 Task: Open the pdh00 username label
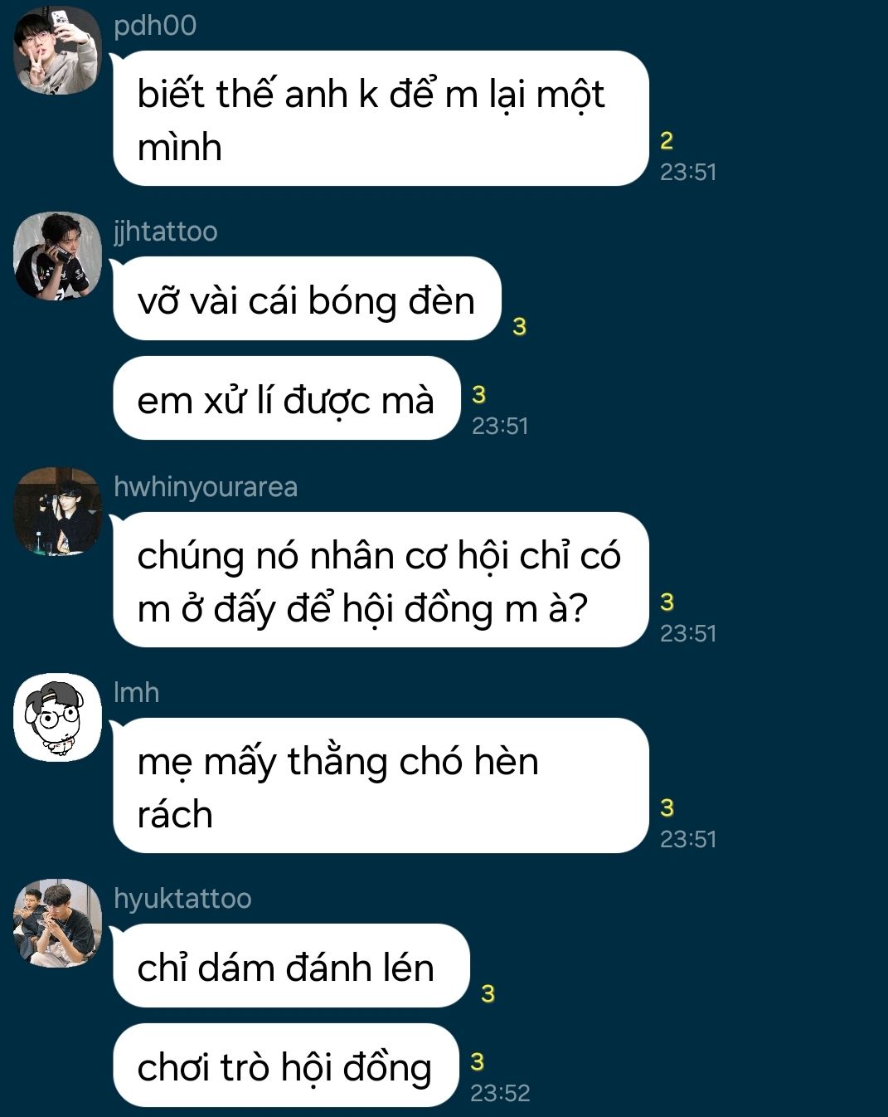tap(155, 25)
